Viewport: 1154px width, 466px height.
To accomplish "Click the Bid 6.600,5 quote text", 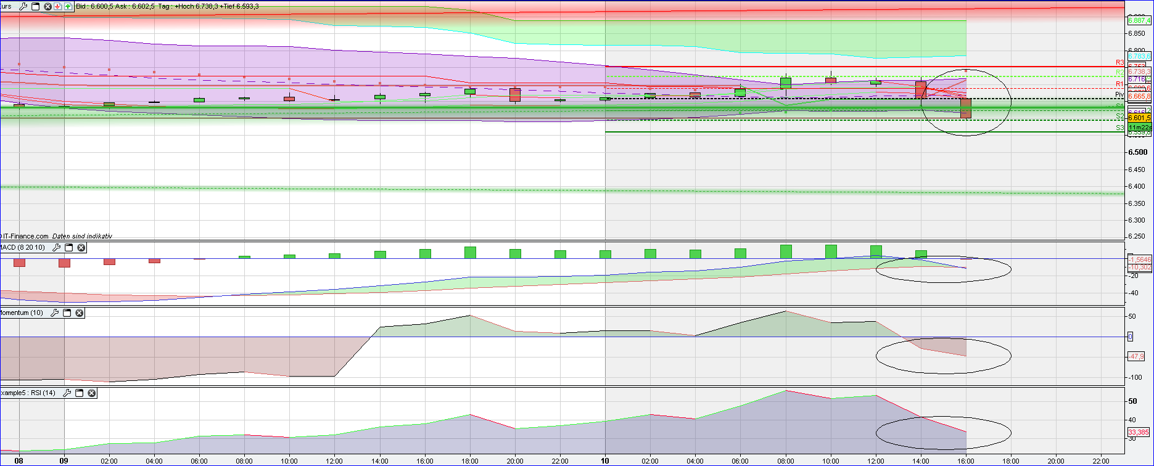I will [94, 6].
